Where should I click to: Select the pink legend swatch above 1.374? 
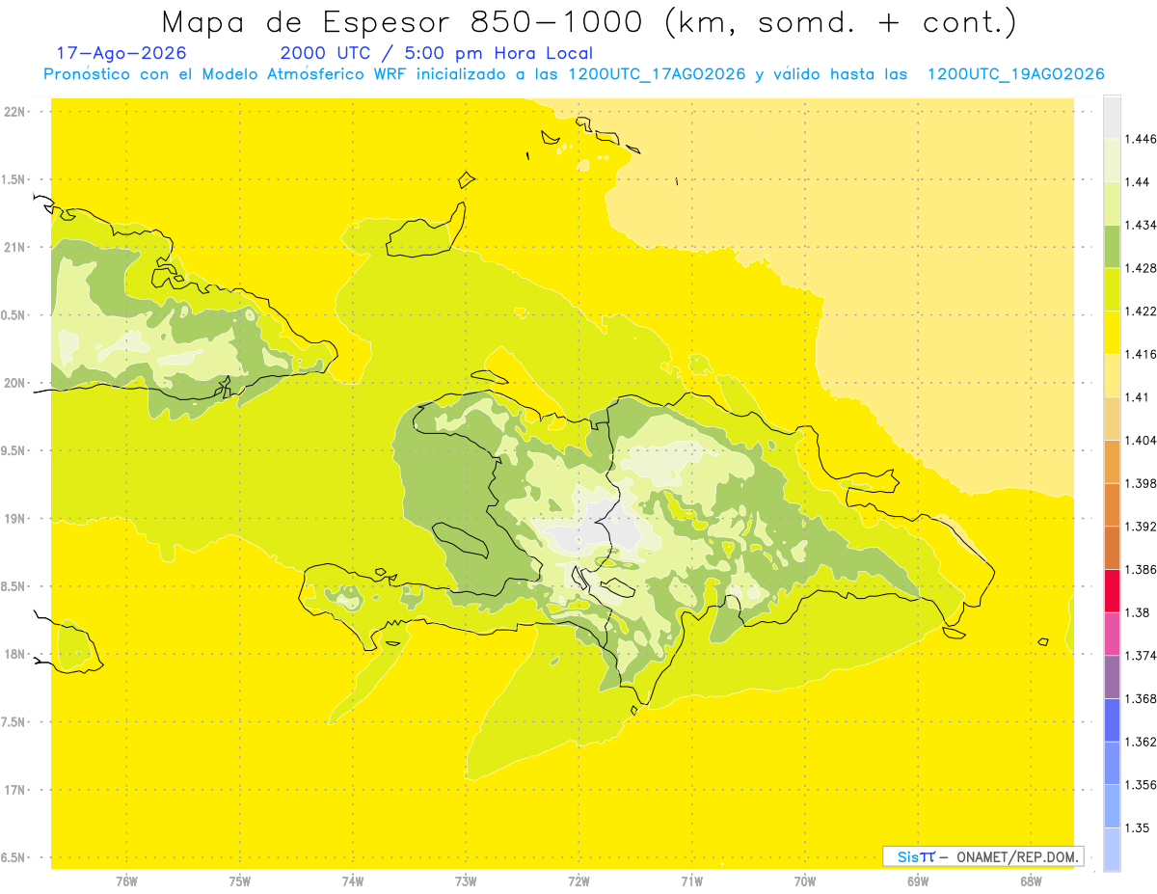pyautogui.click(x=1112, y=633)
